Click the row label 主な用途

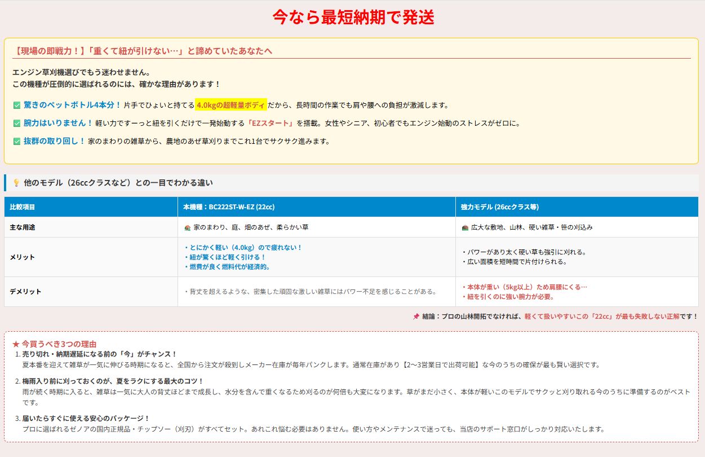click(x=23, y=227)
